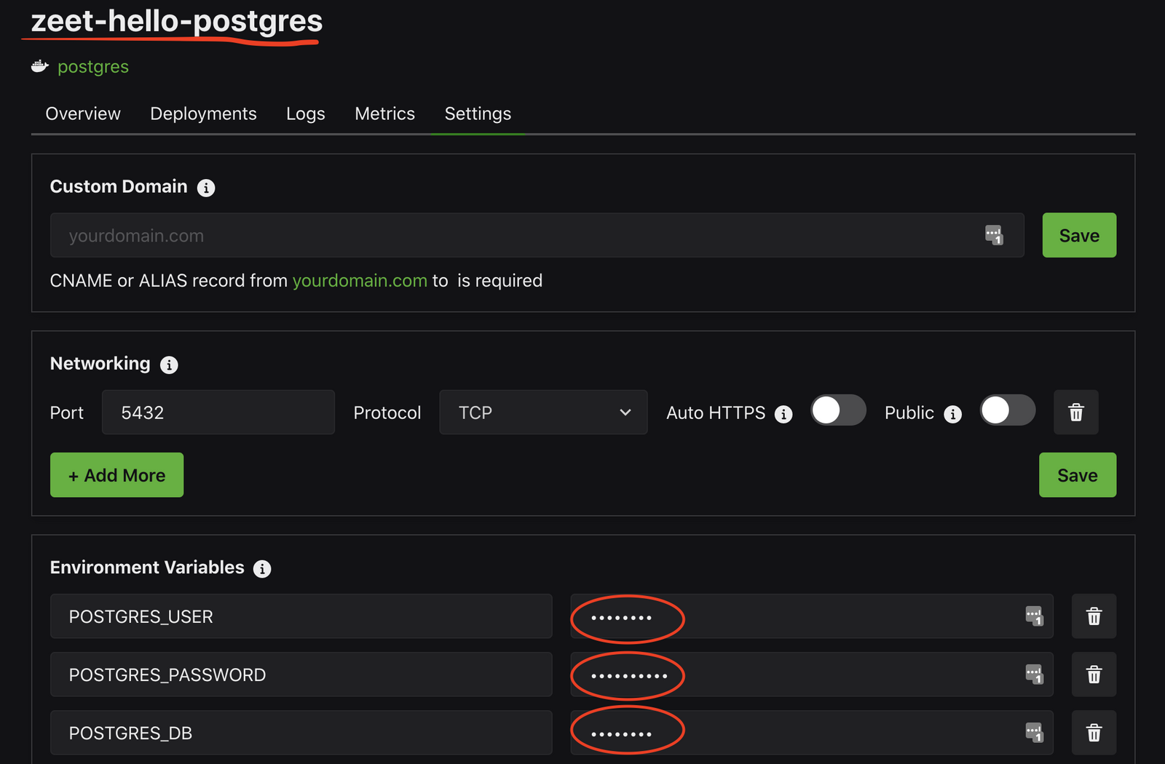Switch to the Overview tab
1165x764 pixels.
pyautogui.click(x=83, y=114)
